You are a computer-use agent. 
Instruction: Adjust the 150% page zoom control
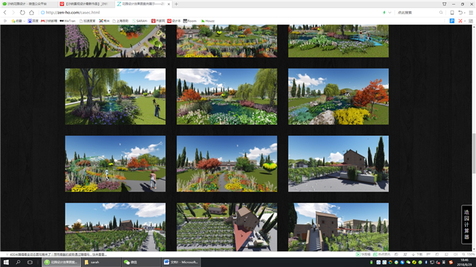469,254
